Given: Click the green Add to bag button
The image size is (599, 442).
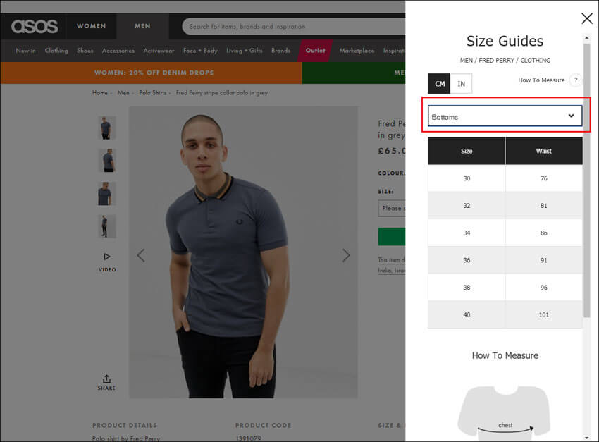Looking at the screenshot, I should point(392,236).
